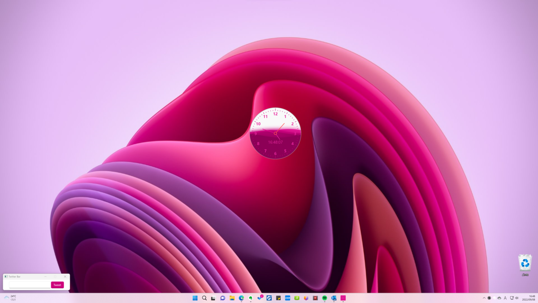Click the Twitter Bar app icon in title bar
The height and width of the screenshot is (303, 538).
click(6, 277)
